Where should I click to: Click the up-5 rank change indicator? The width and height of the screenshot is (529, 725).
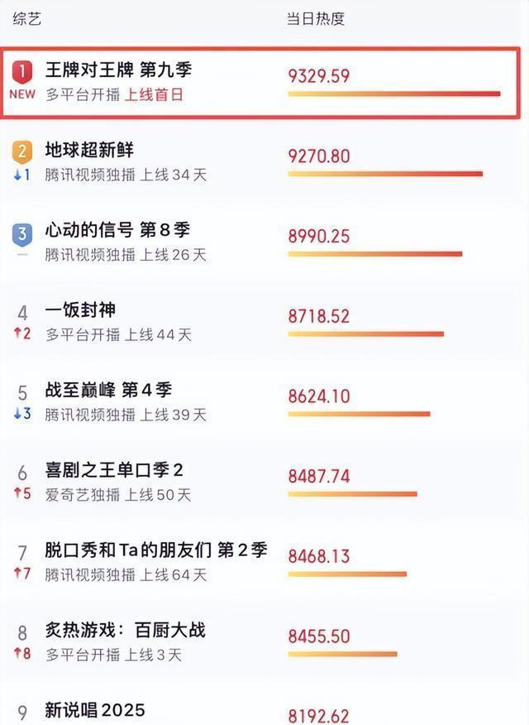22,494
